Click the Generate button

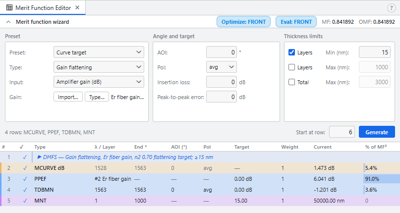(377, 132)
